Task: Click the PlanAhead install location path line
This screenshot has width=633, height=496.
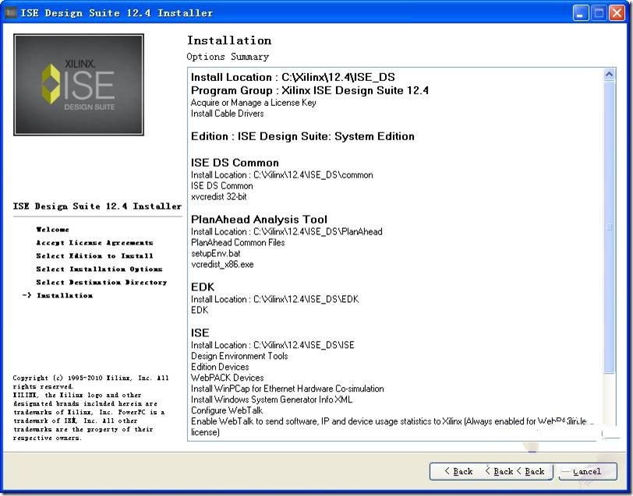Action: pyautogui.click(x=287, y=232)
